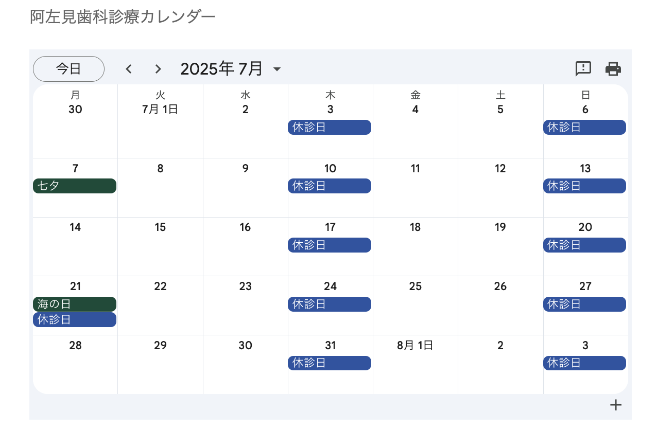657x431 pixels.
Task: Go to the previous month
Action: [129, 69]
